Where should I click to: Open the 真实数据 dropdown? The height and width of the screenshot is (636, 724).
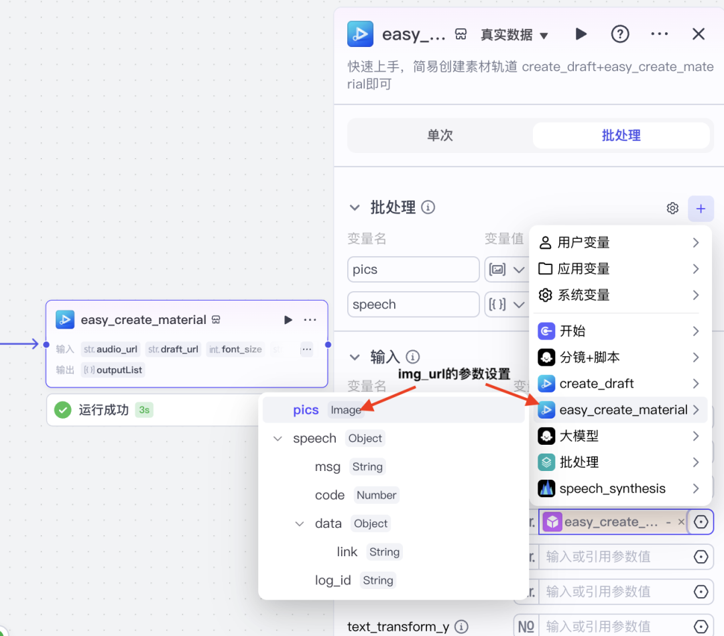pos(514,35)
